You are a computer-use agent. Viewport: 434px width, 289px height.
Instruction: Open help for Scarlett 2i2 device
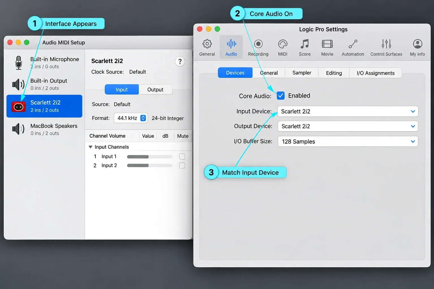(180, 61)
